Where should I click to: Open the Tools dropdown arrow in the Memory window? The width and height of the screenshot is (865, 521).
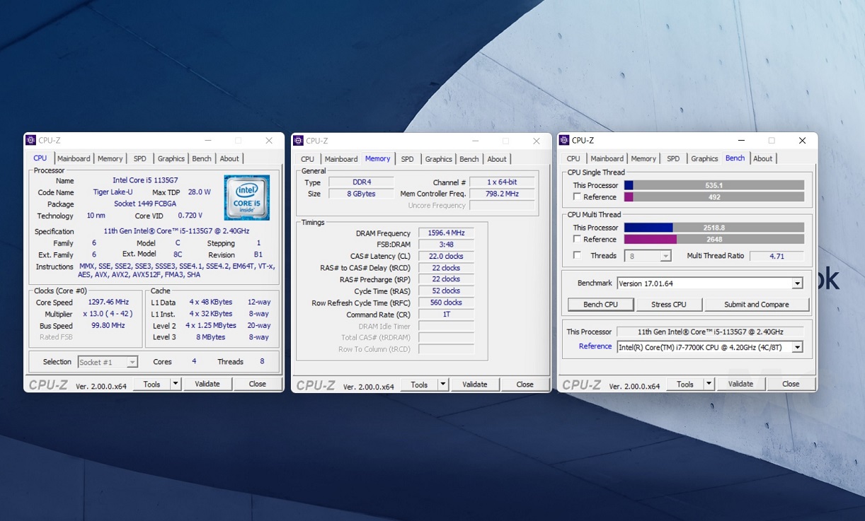443,385
